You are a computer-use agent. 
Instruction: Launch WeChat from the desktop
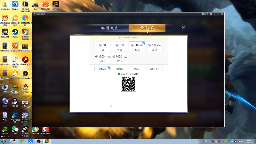coord(15,130)
